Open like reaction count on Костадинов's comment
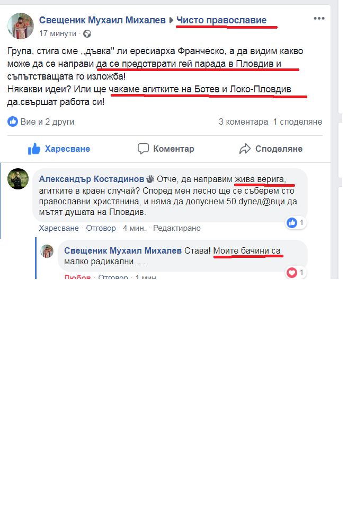356x512 pixels. click(x=296, y=223)
